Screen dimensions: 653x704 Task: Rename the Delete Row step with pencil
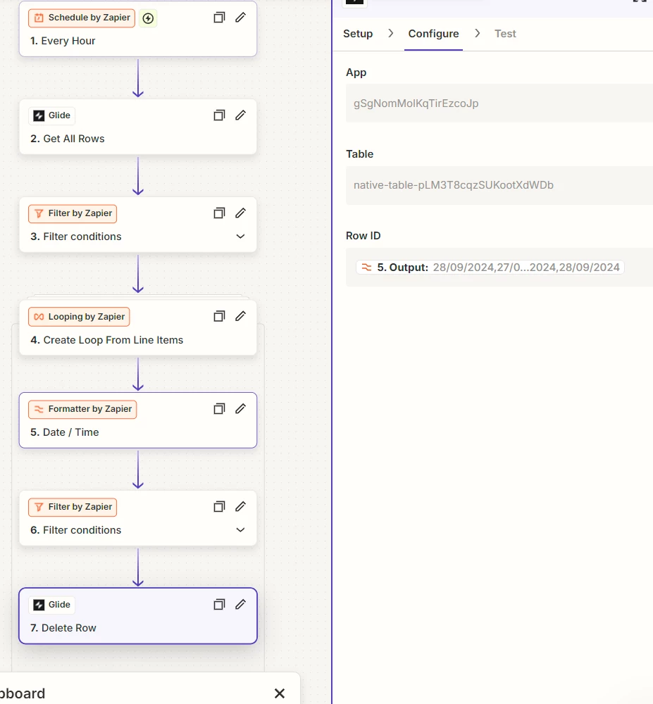coord(241,605)
